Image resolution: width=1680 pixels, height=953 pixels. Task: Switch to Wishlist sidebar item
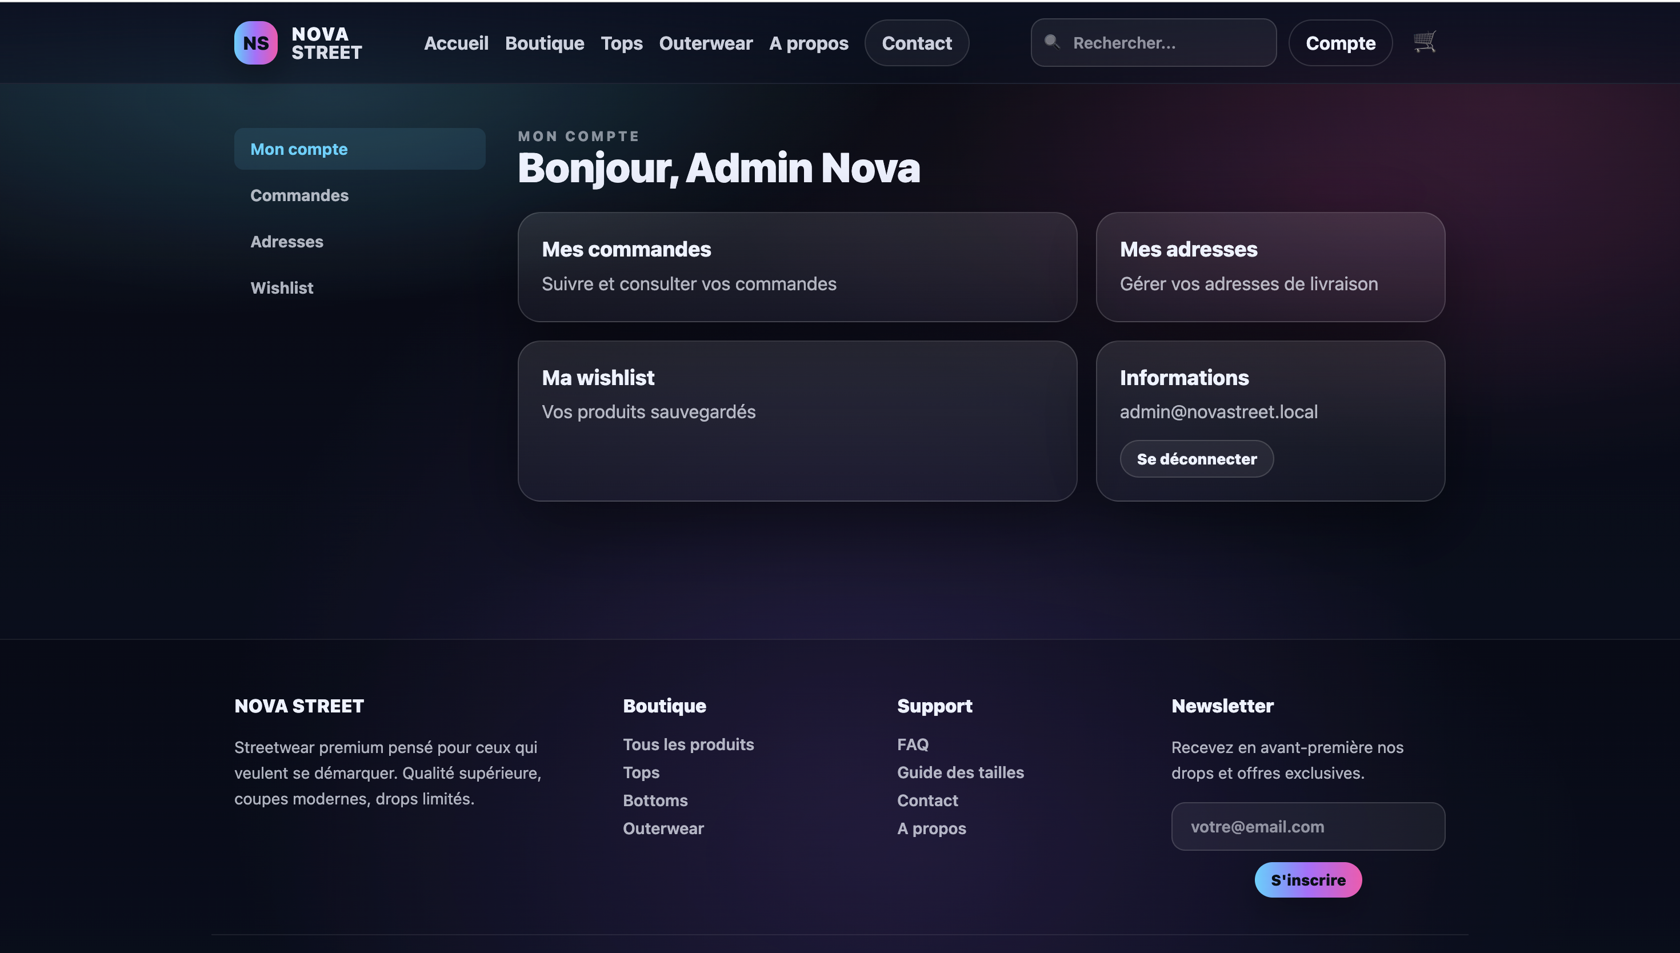coord(281,288)
